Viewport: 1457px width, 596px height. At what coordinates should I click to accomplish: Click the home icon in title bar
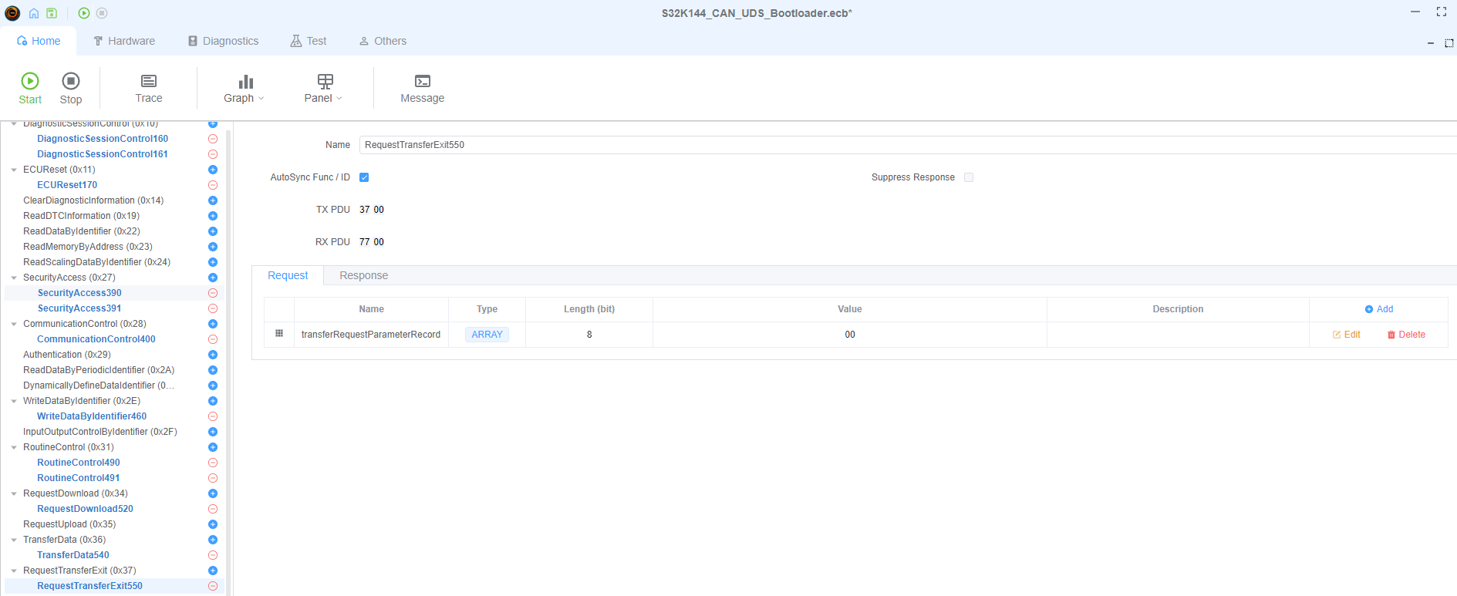pos(33,13)
